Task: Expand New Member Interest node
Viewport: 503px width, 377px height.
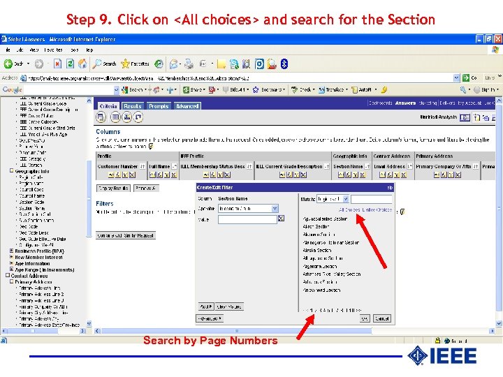Action: click(x=12, y=257)
